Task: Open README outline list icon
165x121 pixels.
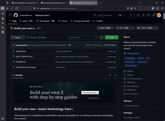Action: 115,75
